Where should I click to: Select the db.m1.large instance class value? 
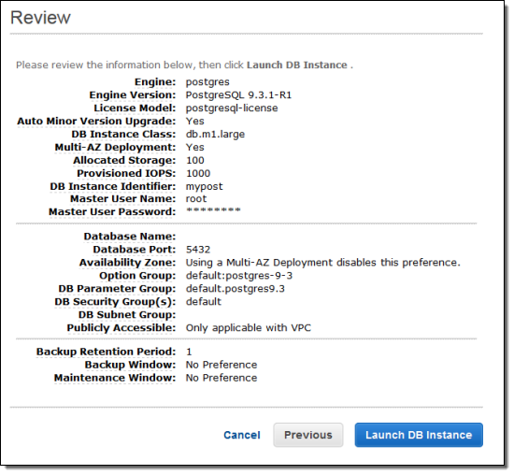[x=215, y=134]
